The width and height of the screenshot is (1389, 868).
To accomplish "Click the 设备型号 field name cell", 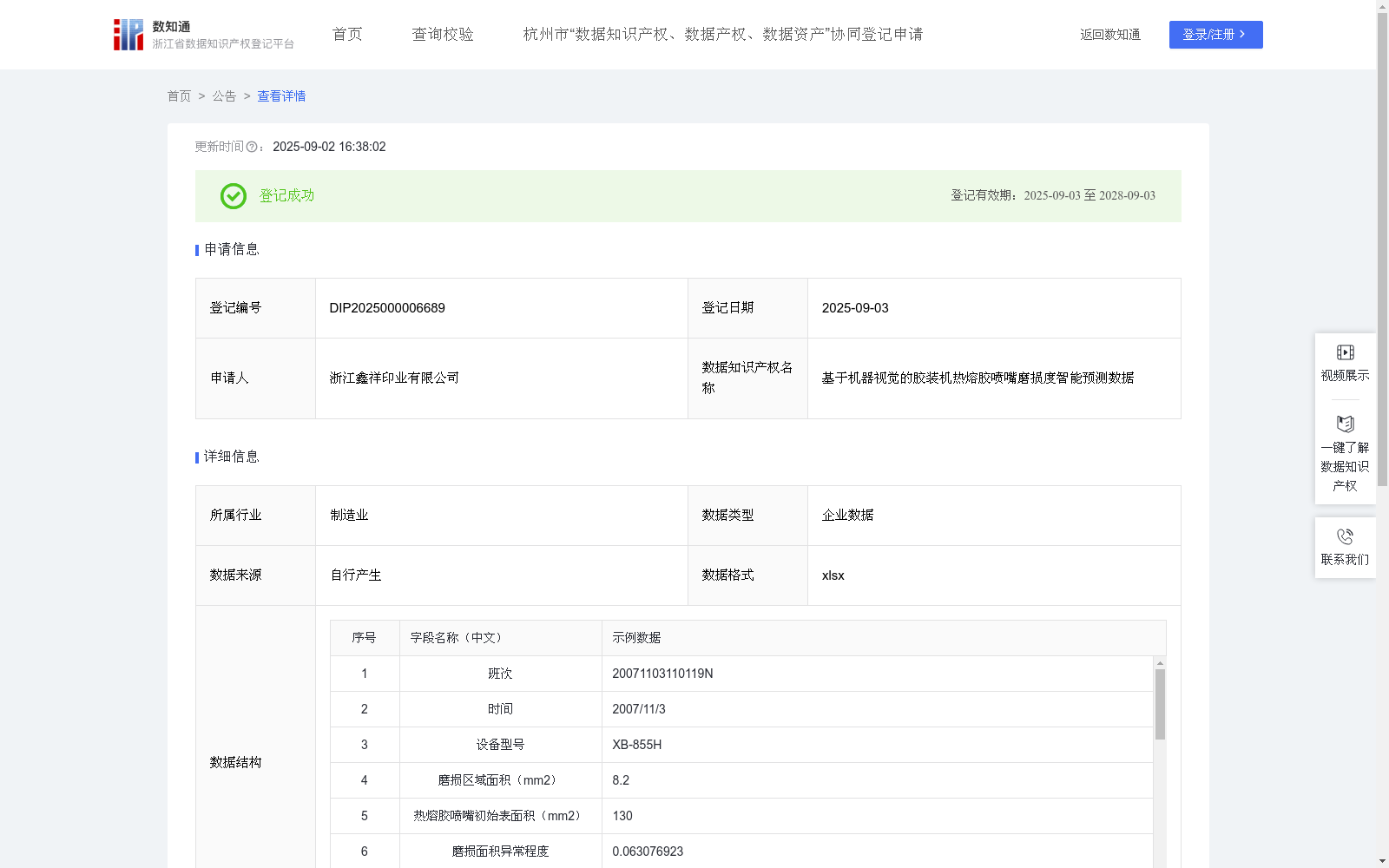I will [500, 745].
